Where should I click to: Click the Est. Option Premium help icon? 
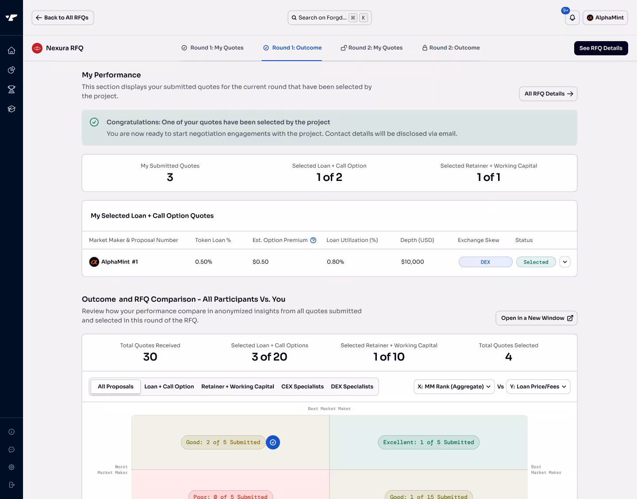click(x=313, y=240)
